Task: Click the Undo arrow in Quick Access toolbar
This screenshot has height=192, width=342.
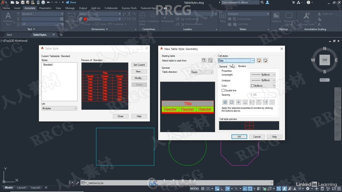Action: (48, 2)
